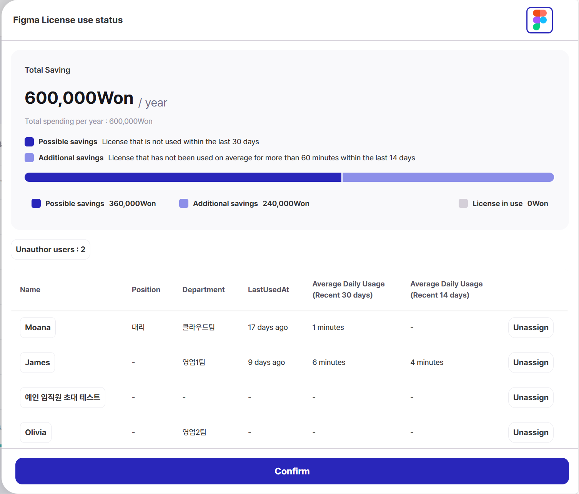Select the Olivia name tag
Screen dimensions: 579x494
35,432
